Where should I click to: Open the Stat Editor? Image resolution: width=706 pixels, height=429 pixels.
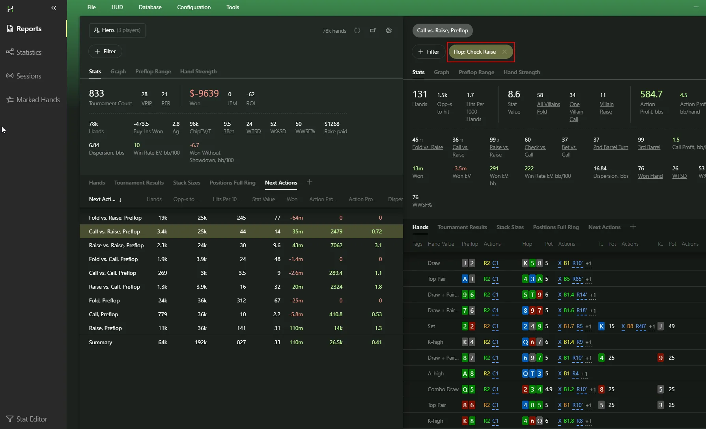click(32, 419)
